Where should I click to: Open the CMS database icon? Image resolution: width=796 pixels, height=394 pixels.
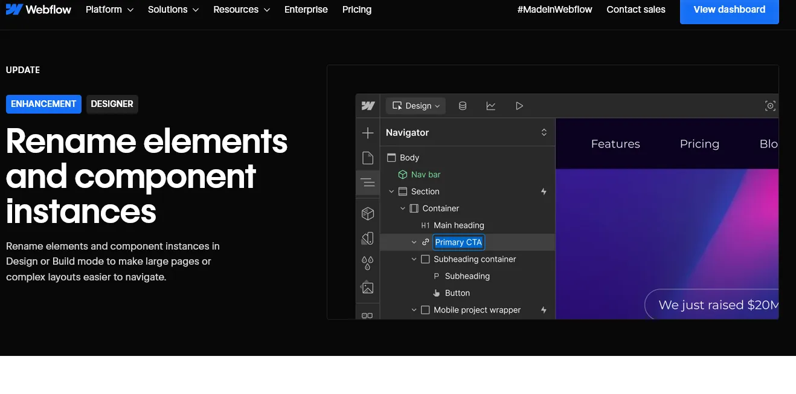point(463,106)
